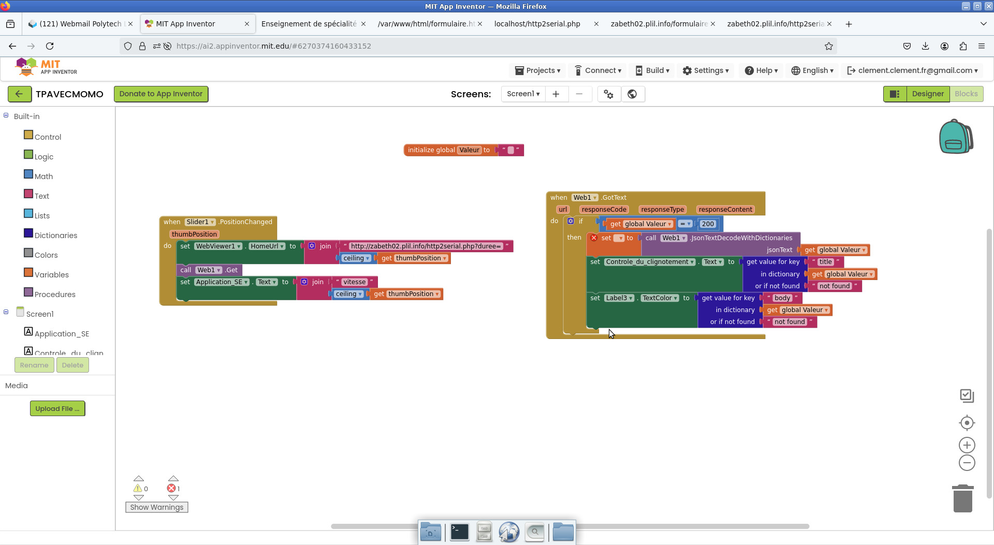This screenshot has height=545, width=994.
Task: Switch to Designer view
Action: (928, 94)
